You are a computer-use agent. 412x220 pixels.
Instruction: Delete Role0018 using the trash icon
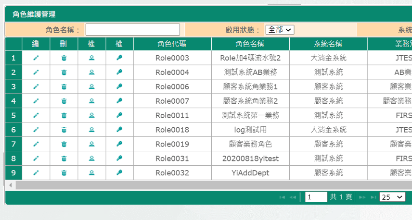click(x=64, y=130)
